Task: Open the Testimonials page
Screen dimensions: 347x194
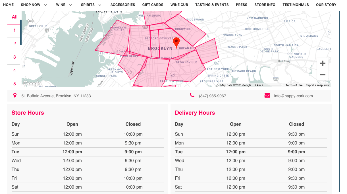Action: [296, 5]
